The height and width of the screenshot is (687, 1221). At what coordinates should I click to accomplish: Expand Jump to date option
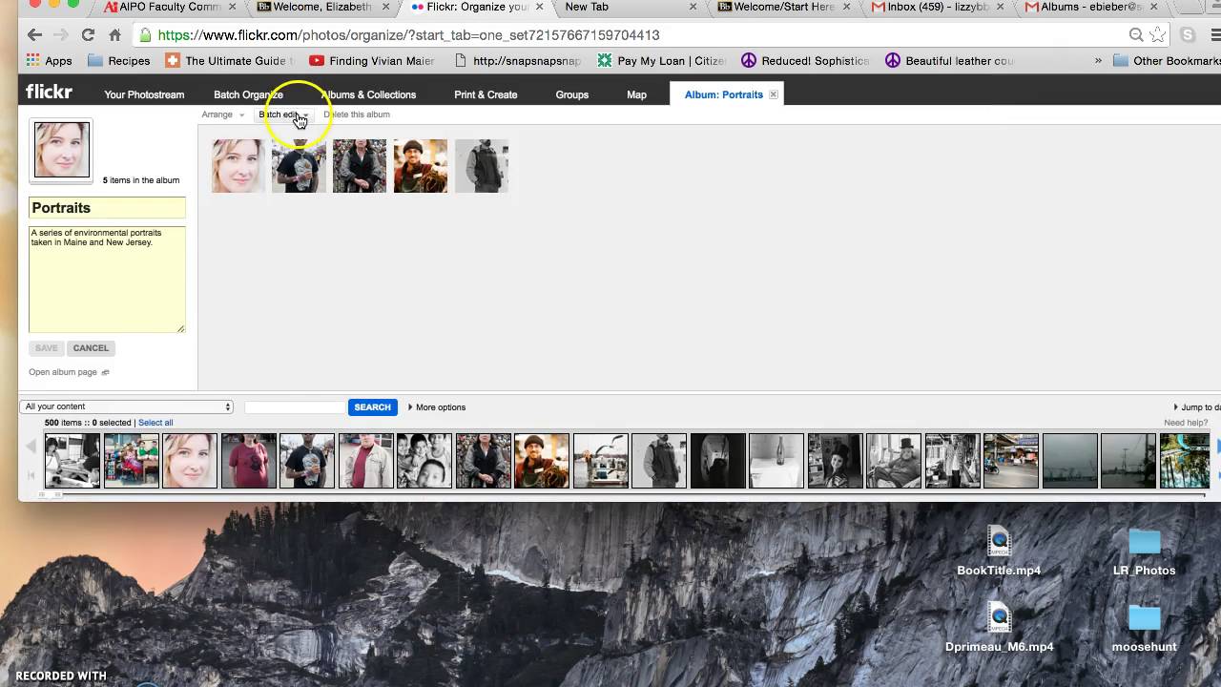click(x=1197, y=407)
